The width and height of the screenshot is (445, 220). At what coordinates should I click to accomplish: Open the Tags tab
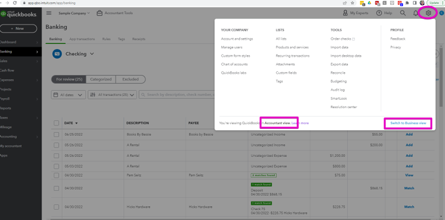click(121, 39)
